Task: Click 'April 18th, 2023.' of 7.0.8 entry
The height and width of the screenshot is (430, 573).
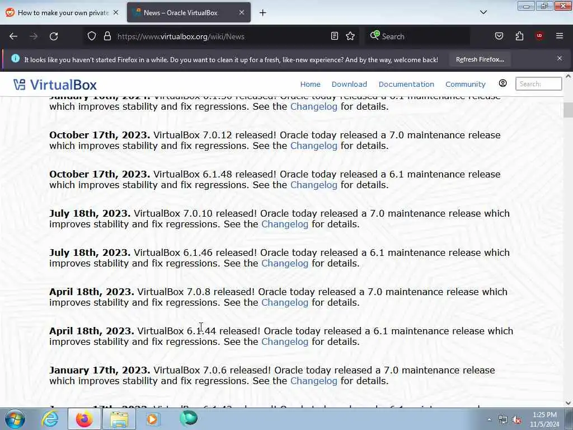Action: (92, 292)
